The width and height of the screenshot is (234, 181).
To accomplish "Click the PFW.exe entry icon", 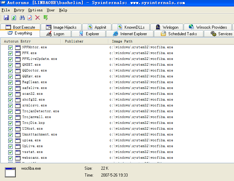I will pos(18,53).
